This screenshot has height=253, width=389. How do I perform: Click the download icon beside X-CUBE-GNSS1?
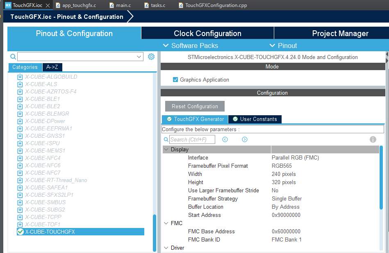[20, 136]
